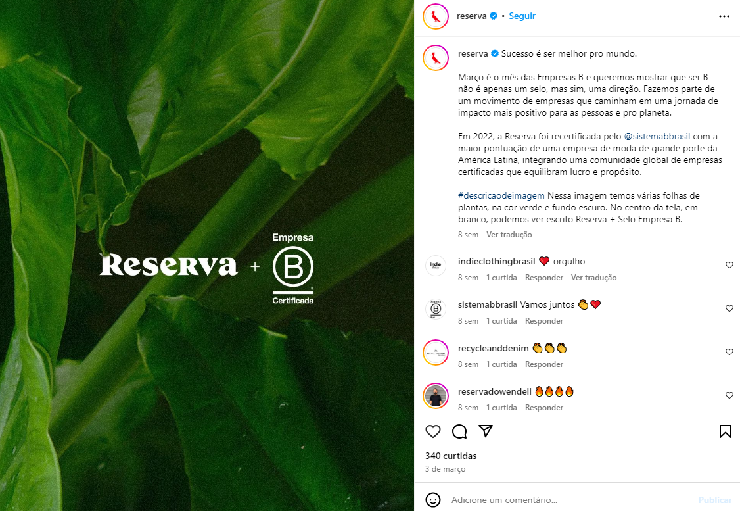Open reserva avatar in the header

point(436,16)
